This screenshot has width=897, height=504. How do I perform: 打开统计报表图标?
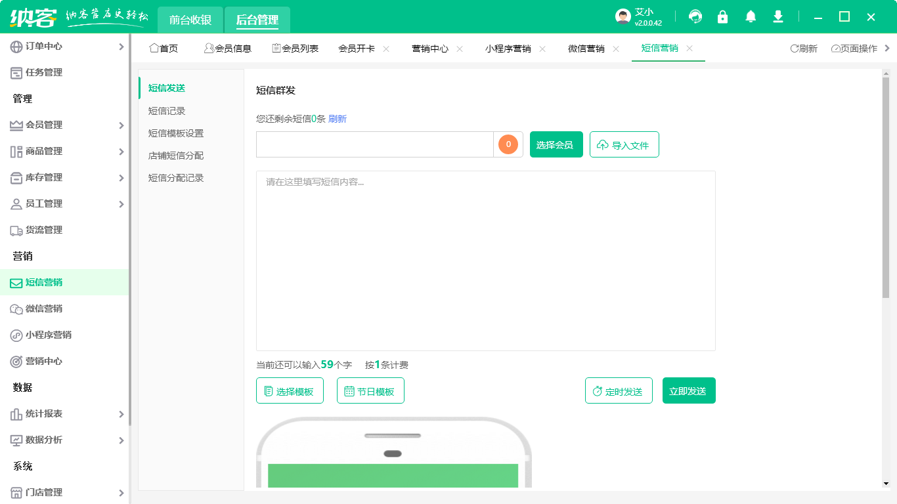coord(17,414)
